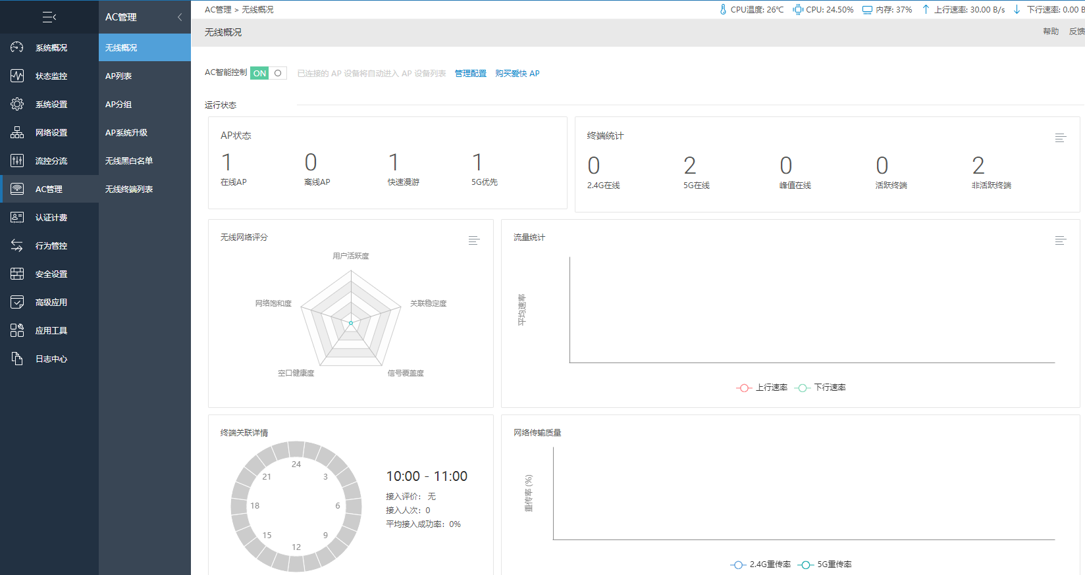
Task: Click the 内存 memory icon
Action: (x=868, y=10)
